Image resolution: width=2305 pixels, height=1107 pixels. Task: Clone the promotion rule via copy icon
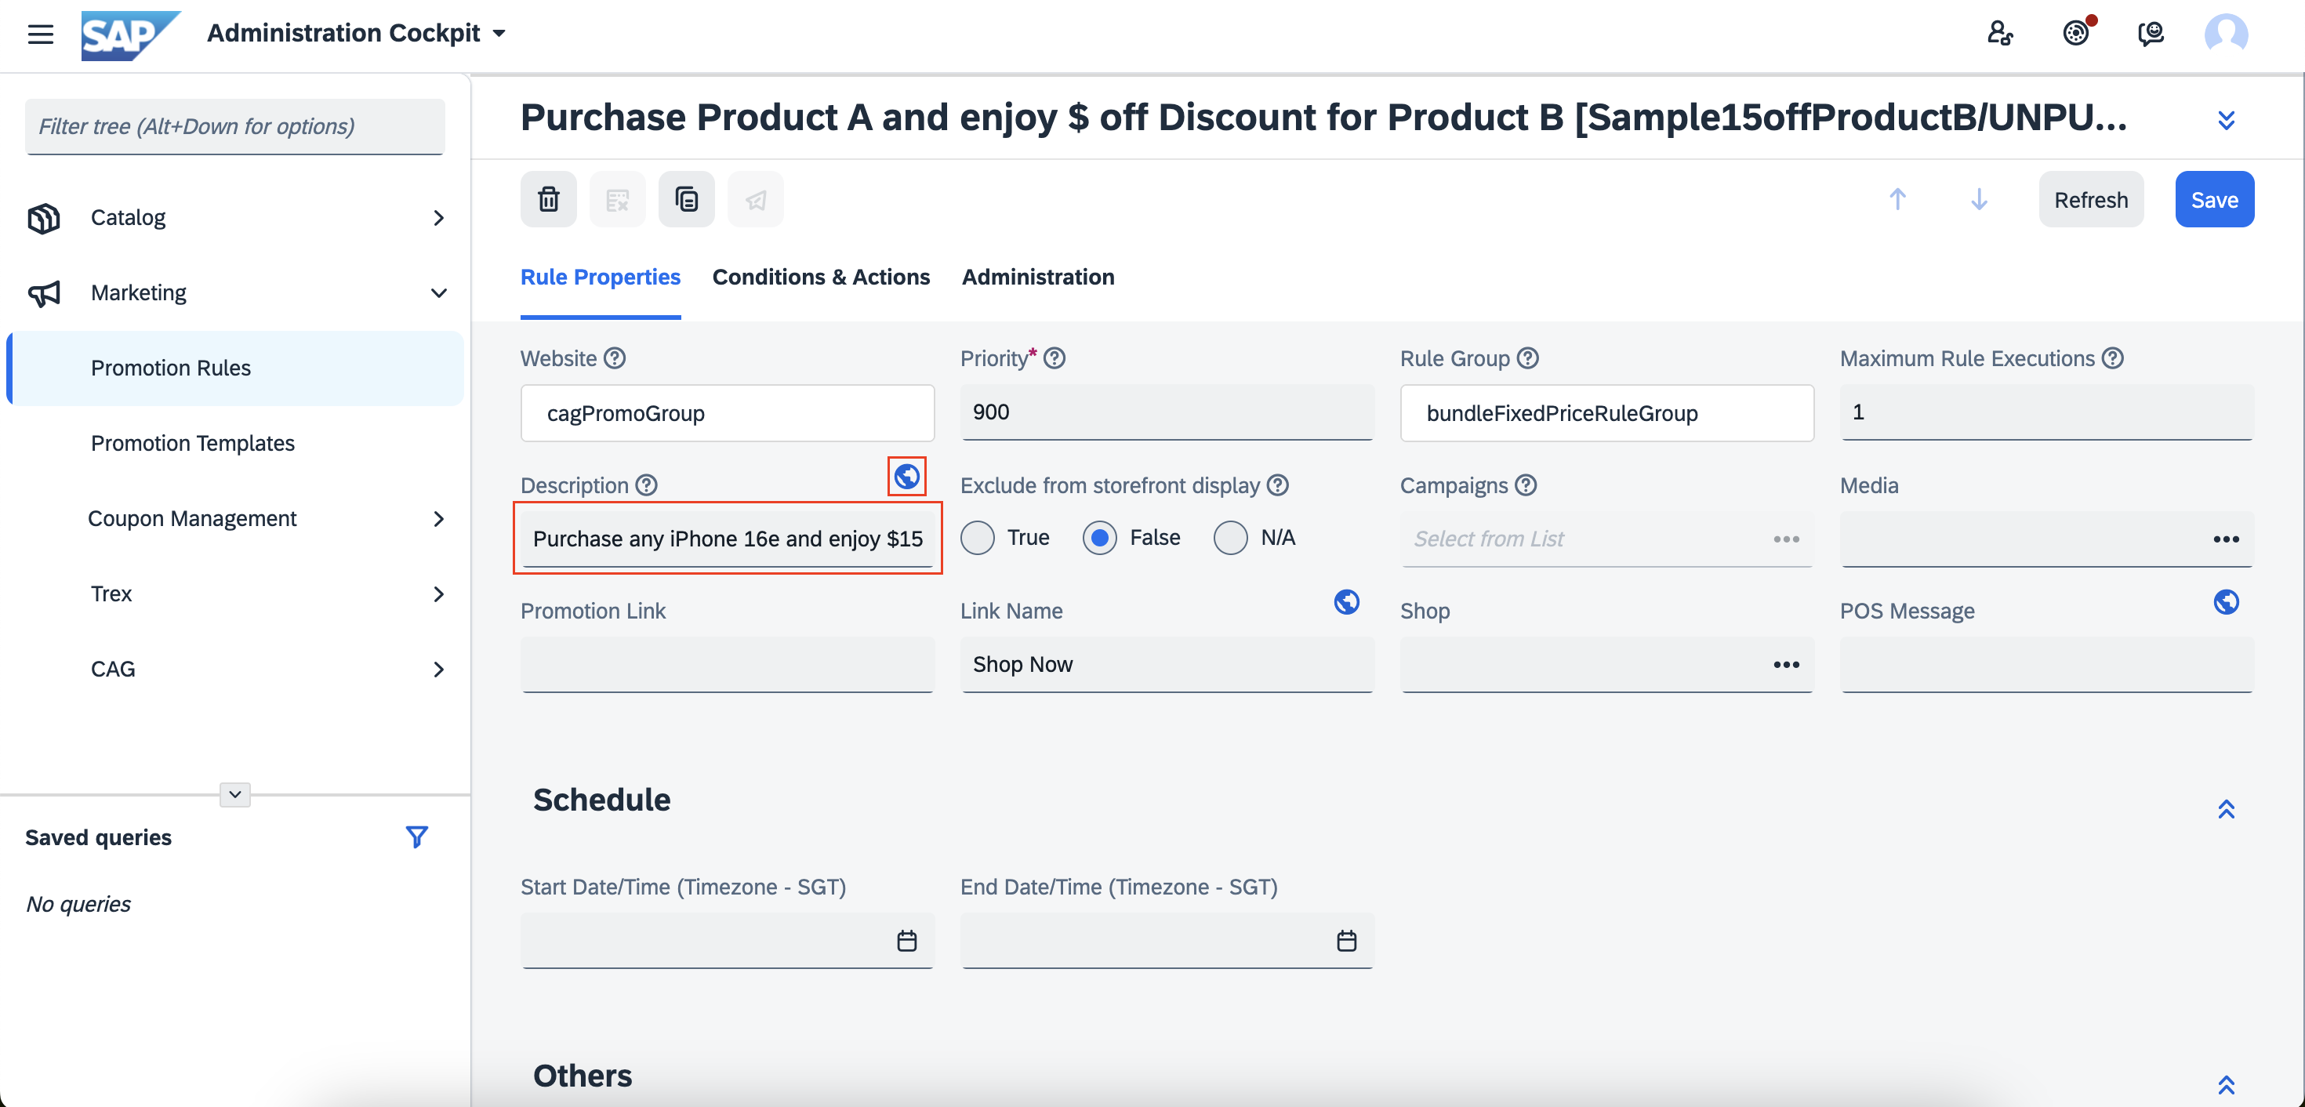pos(686,198)
